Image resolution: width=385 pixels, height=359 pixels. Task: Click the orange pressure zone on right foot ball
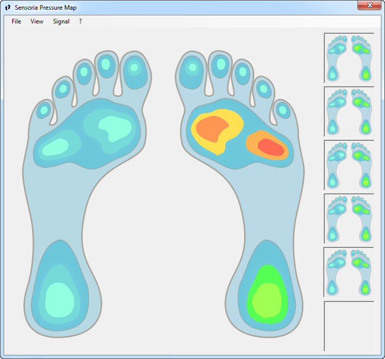(x=212, y=129)
